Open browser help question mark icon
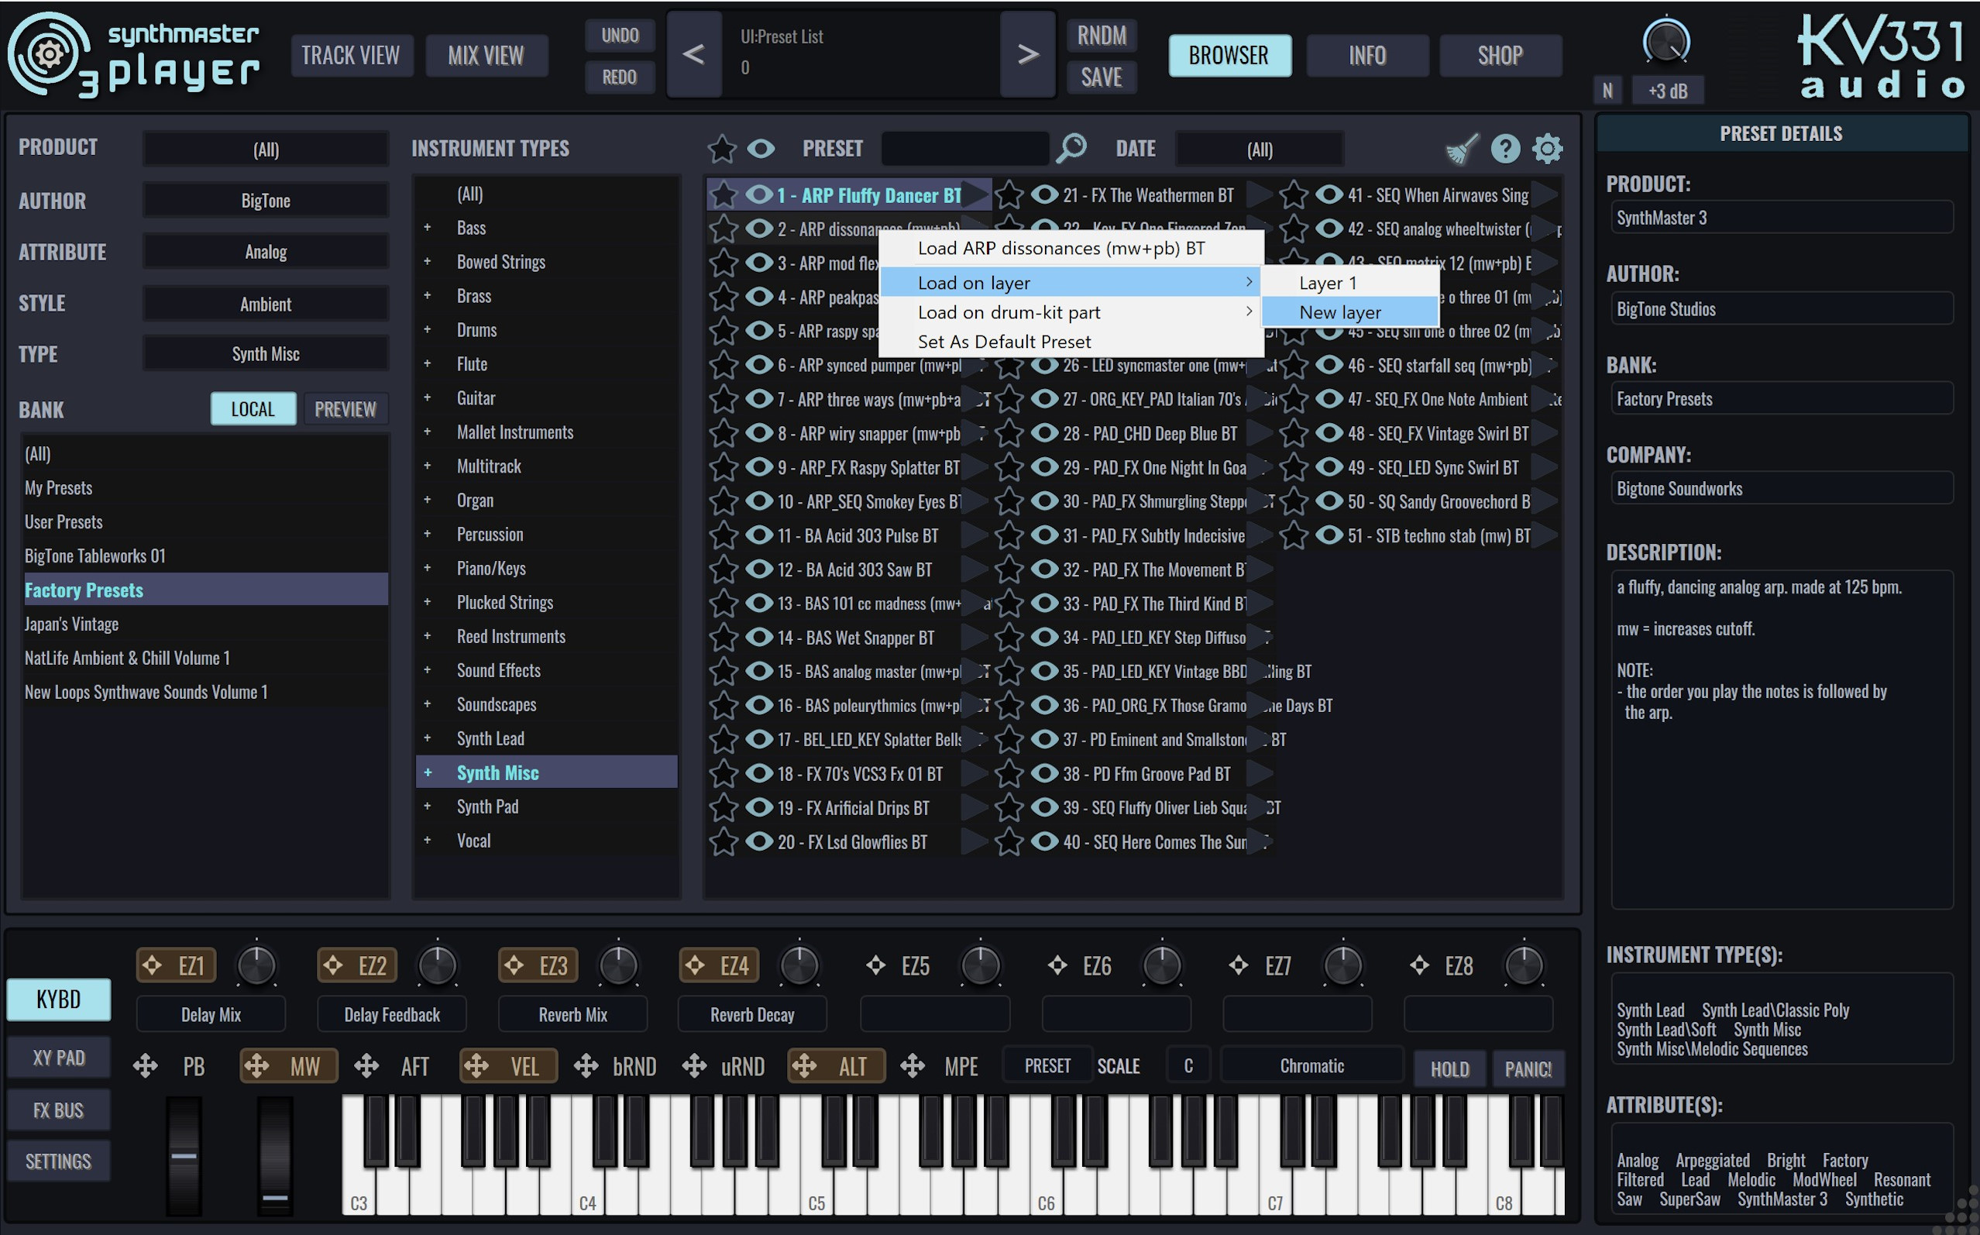The height and width of the screenshot is (1235, 1980). 1505,149
